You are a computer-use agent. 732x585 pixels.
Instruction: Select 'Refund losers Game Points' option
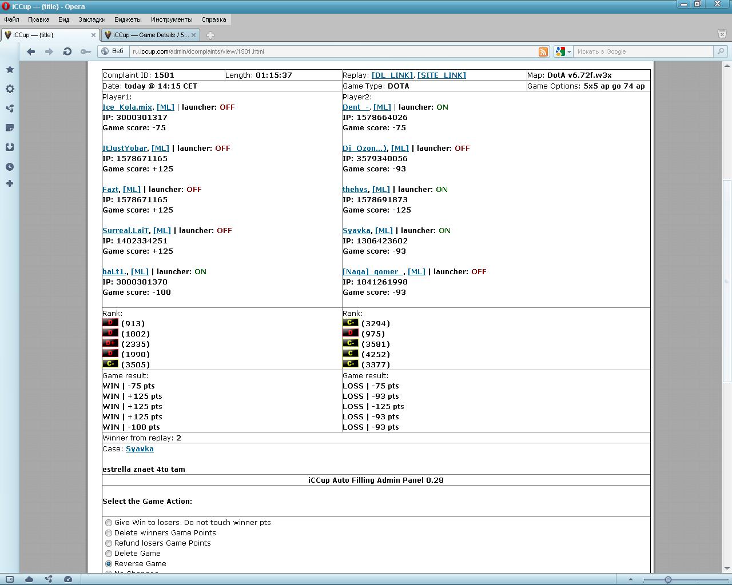coord(109,543)
